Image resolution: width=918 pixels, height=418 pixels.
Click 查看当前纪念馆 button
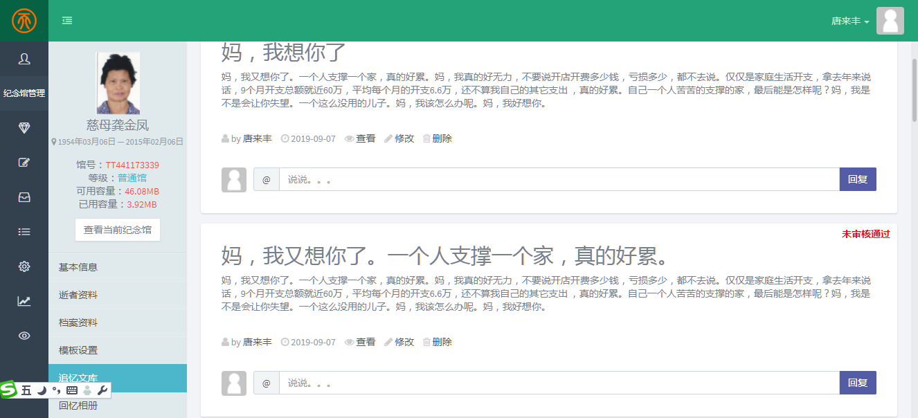coord(118,230)
